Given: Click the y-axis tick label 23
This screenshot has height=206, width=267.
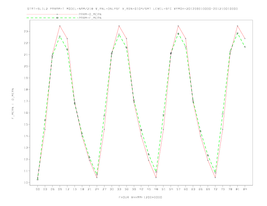Looking at the screenshot, I should click(26, 31).
